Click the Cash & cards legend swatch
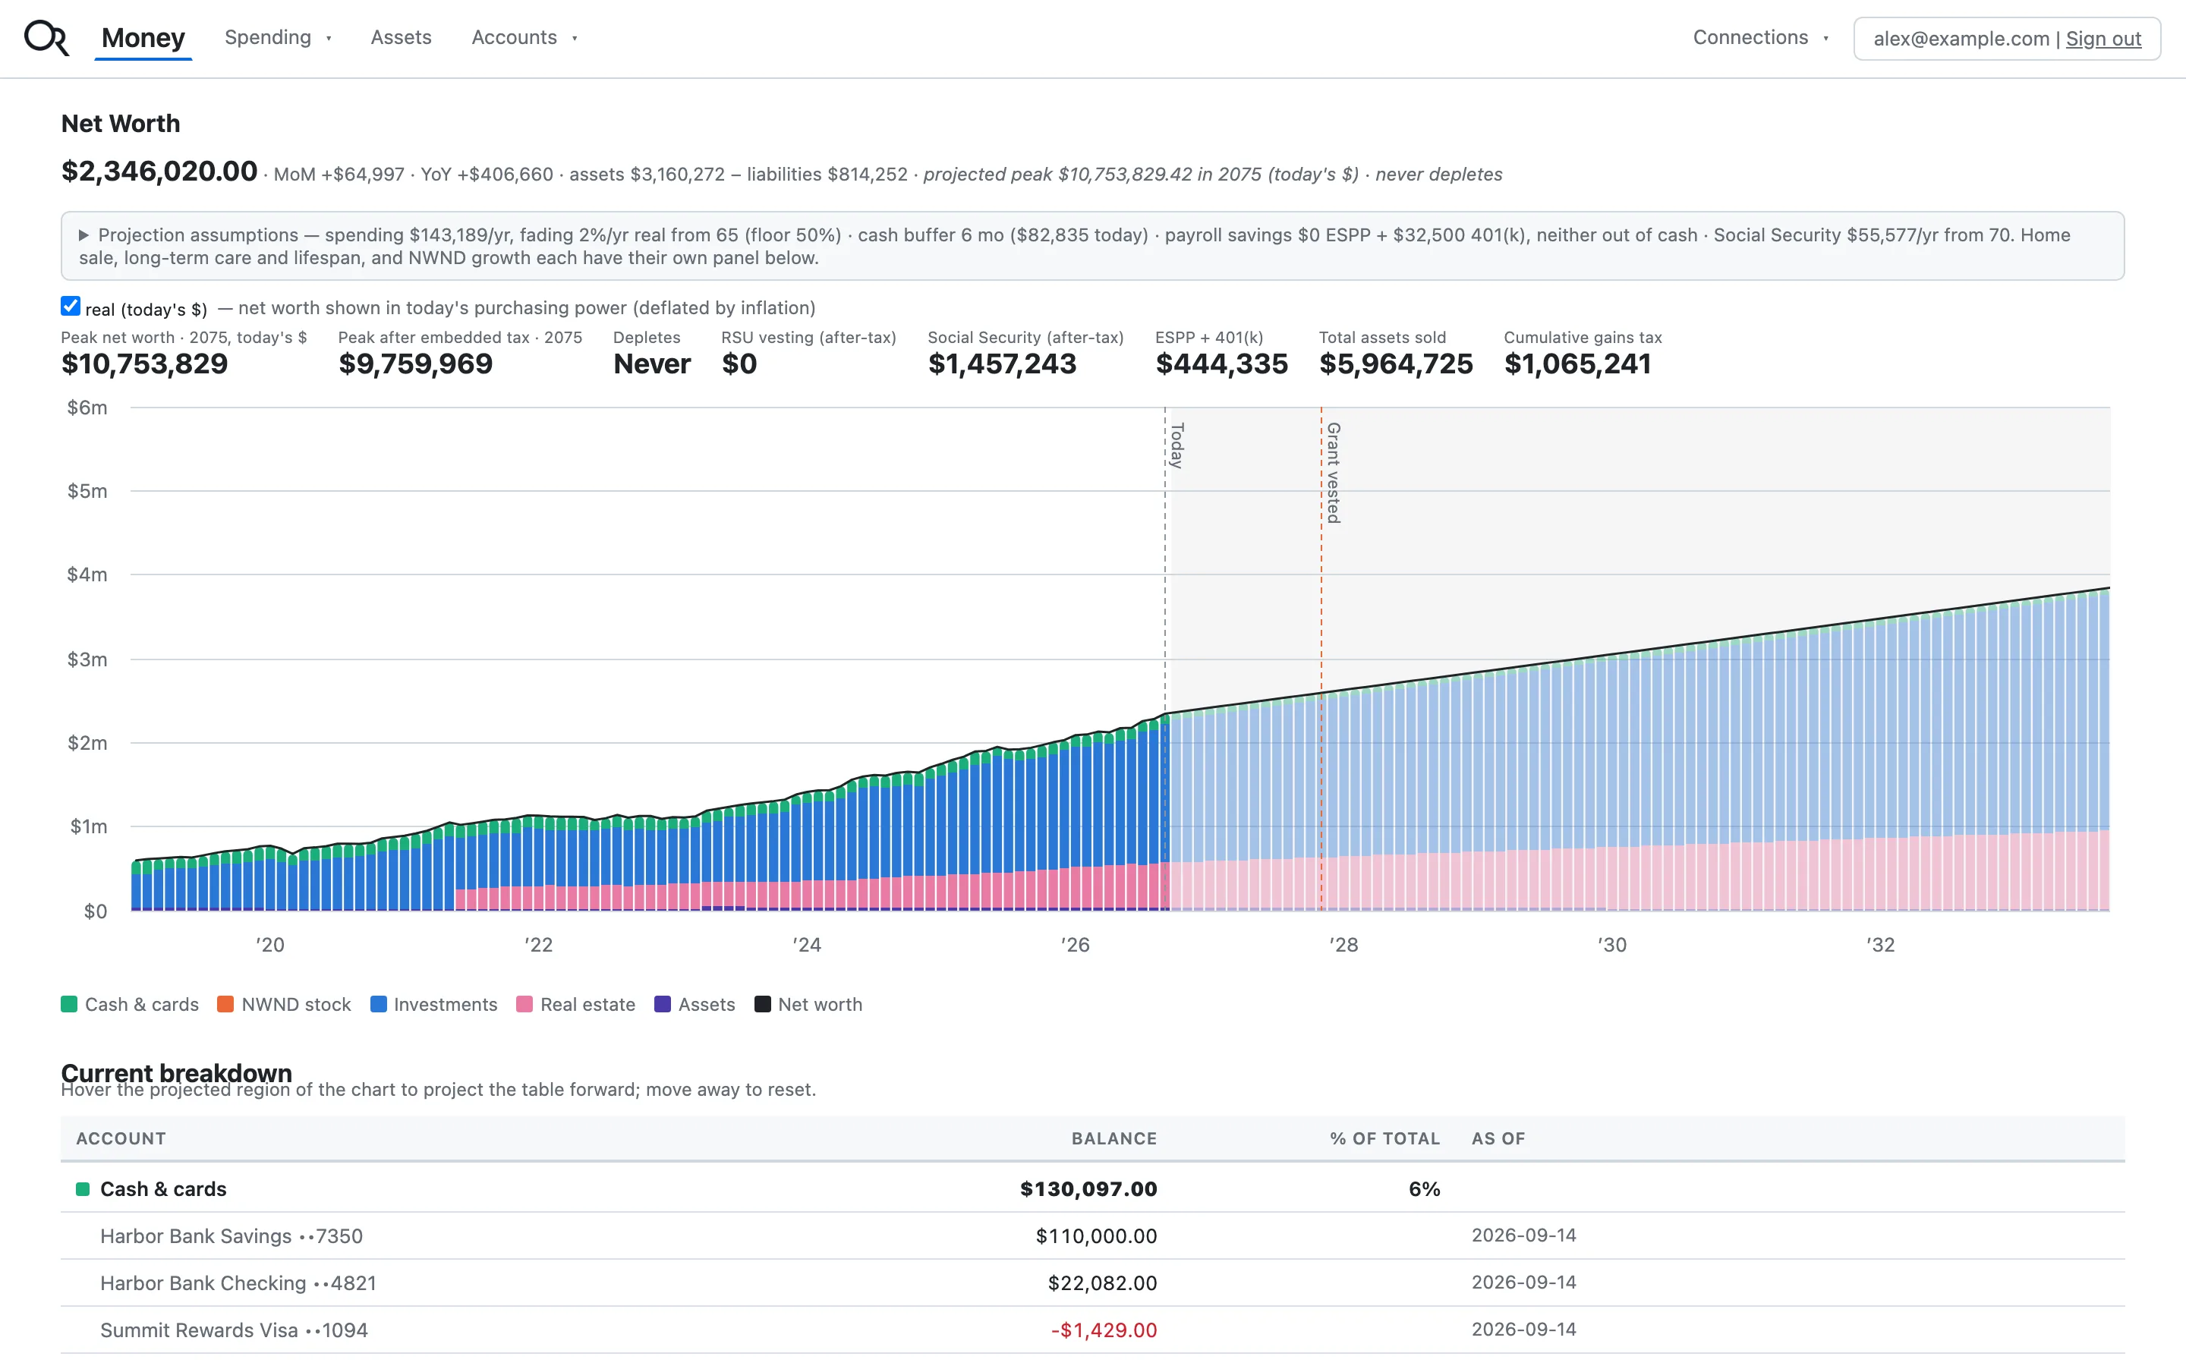Viewport: 2186px width, 1366px height. [68, 1004]
